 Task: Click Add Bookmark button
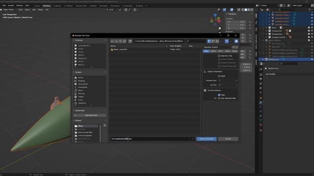point(90,115)
